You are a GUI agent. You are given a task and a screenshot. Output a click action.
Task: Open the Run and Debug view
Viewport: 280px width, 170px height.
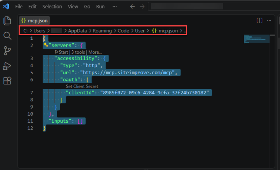pyautogui.click(x=7, y=66)
